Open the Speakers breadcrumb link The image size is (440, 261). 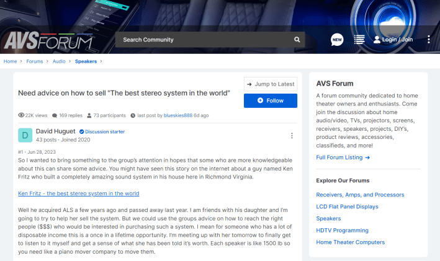coord(86,61)
